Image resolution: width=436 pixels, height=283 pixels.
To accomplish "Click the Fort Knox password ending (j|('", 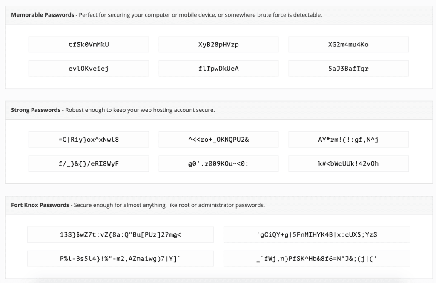I will click(316, 258).
